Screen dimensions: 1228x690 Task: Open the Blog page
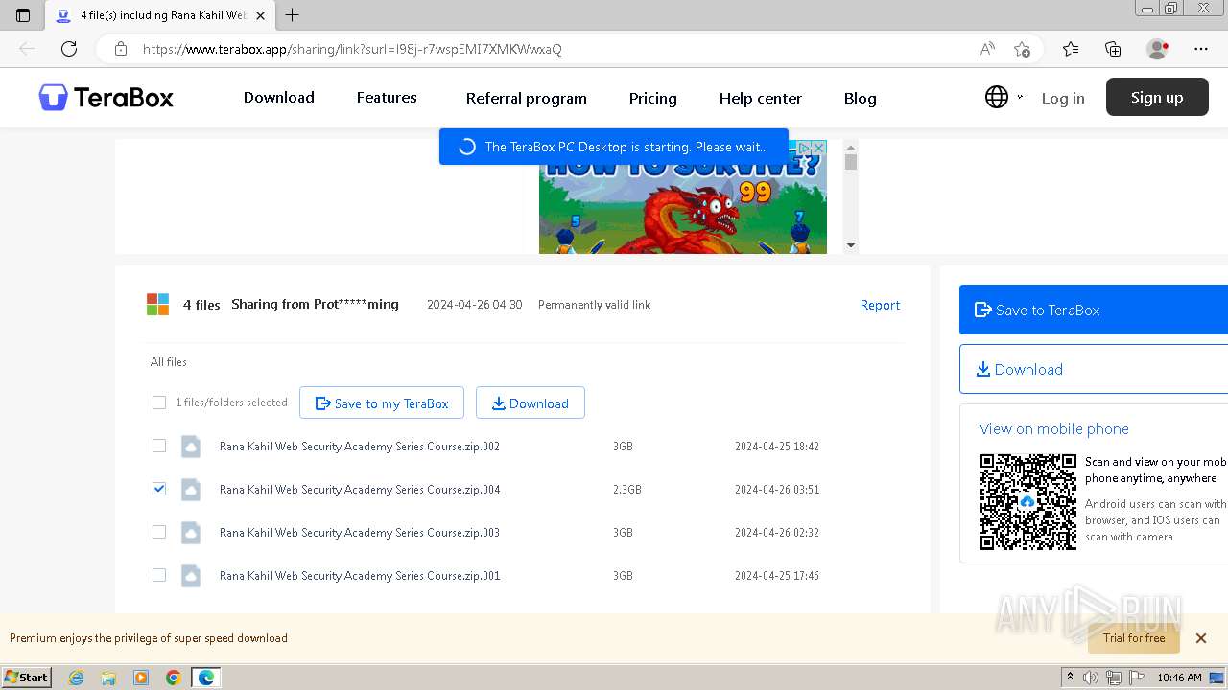coord(861,99)
